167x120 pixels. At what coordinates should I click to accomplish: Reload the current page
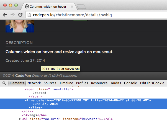[x=20, y=15]
